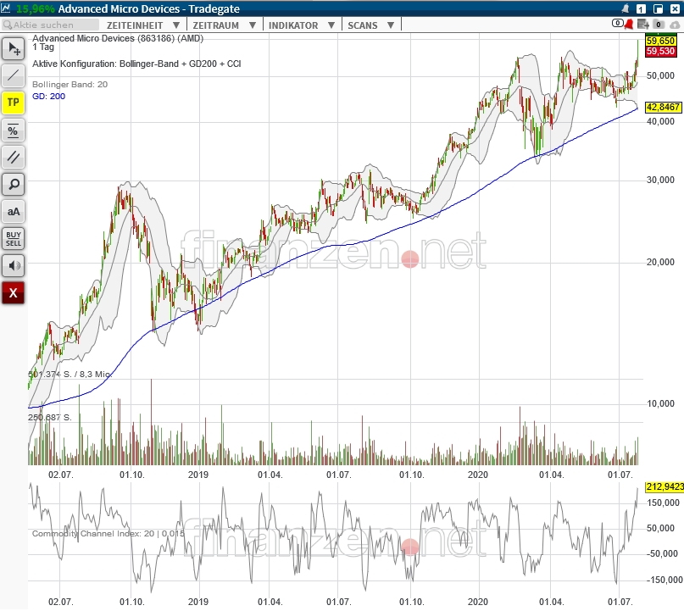Click the chart icon in the title bar
Screen dimensions: 684x611
coord(6,8)
